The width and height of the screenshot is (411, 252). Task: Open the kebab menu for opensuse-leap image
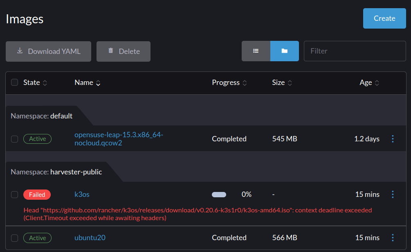coord(393,139)
